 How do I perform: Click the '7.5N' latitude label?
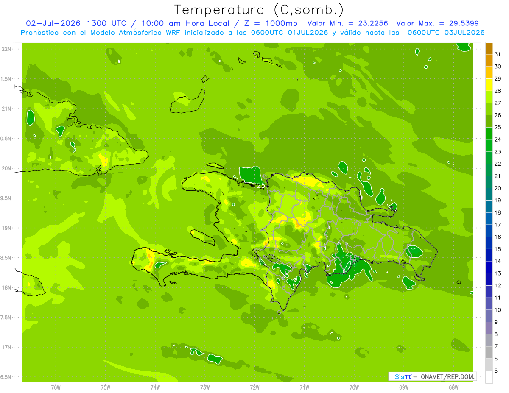coord(6,318)
